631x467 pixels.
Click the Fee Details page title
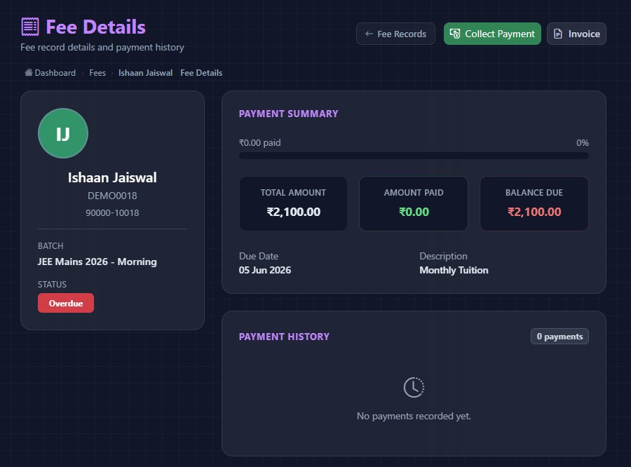coord(96,27)
